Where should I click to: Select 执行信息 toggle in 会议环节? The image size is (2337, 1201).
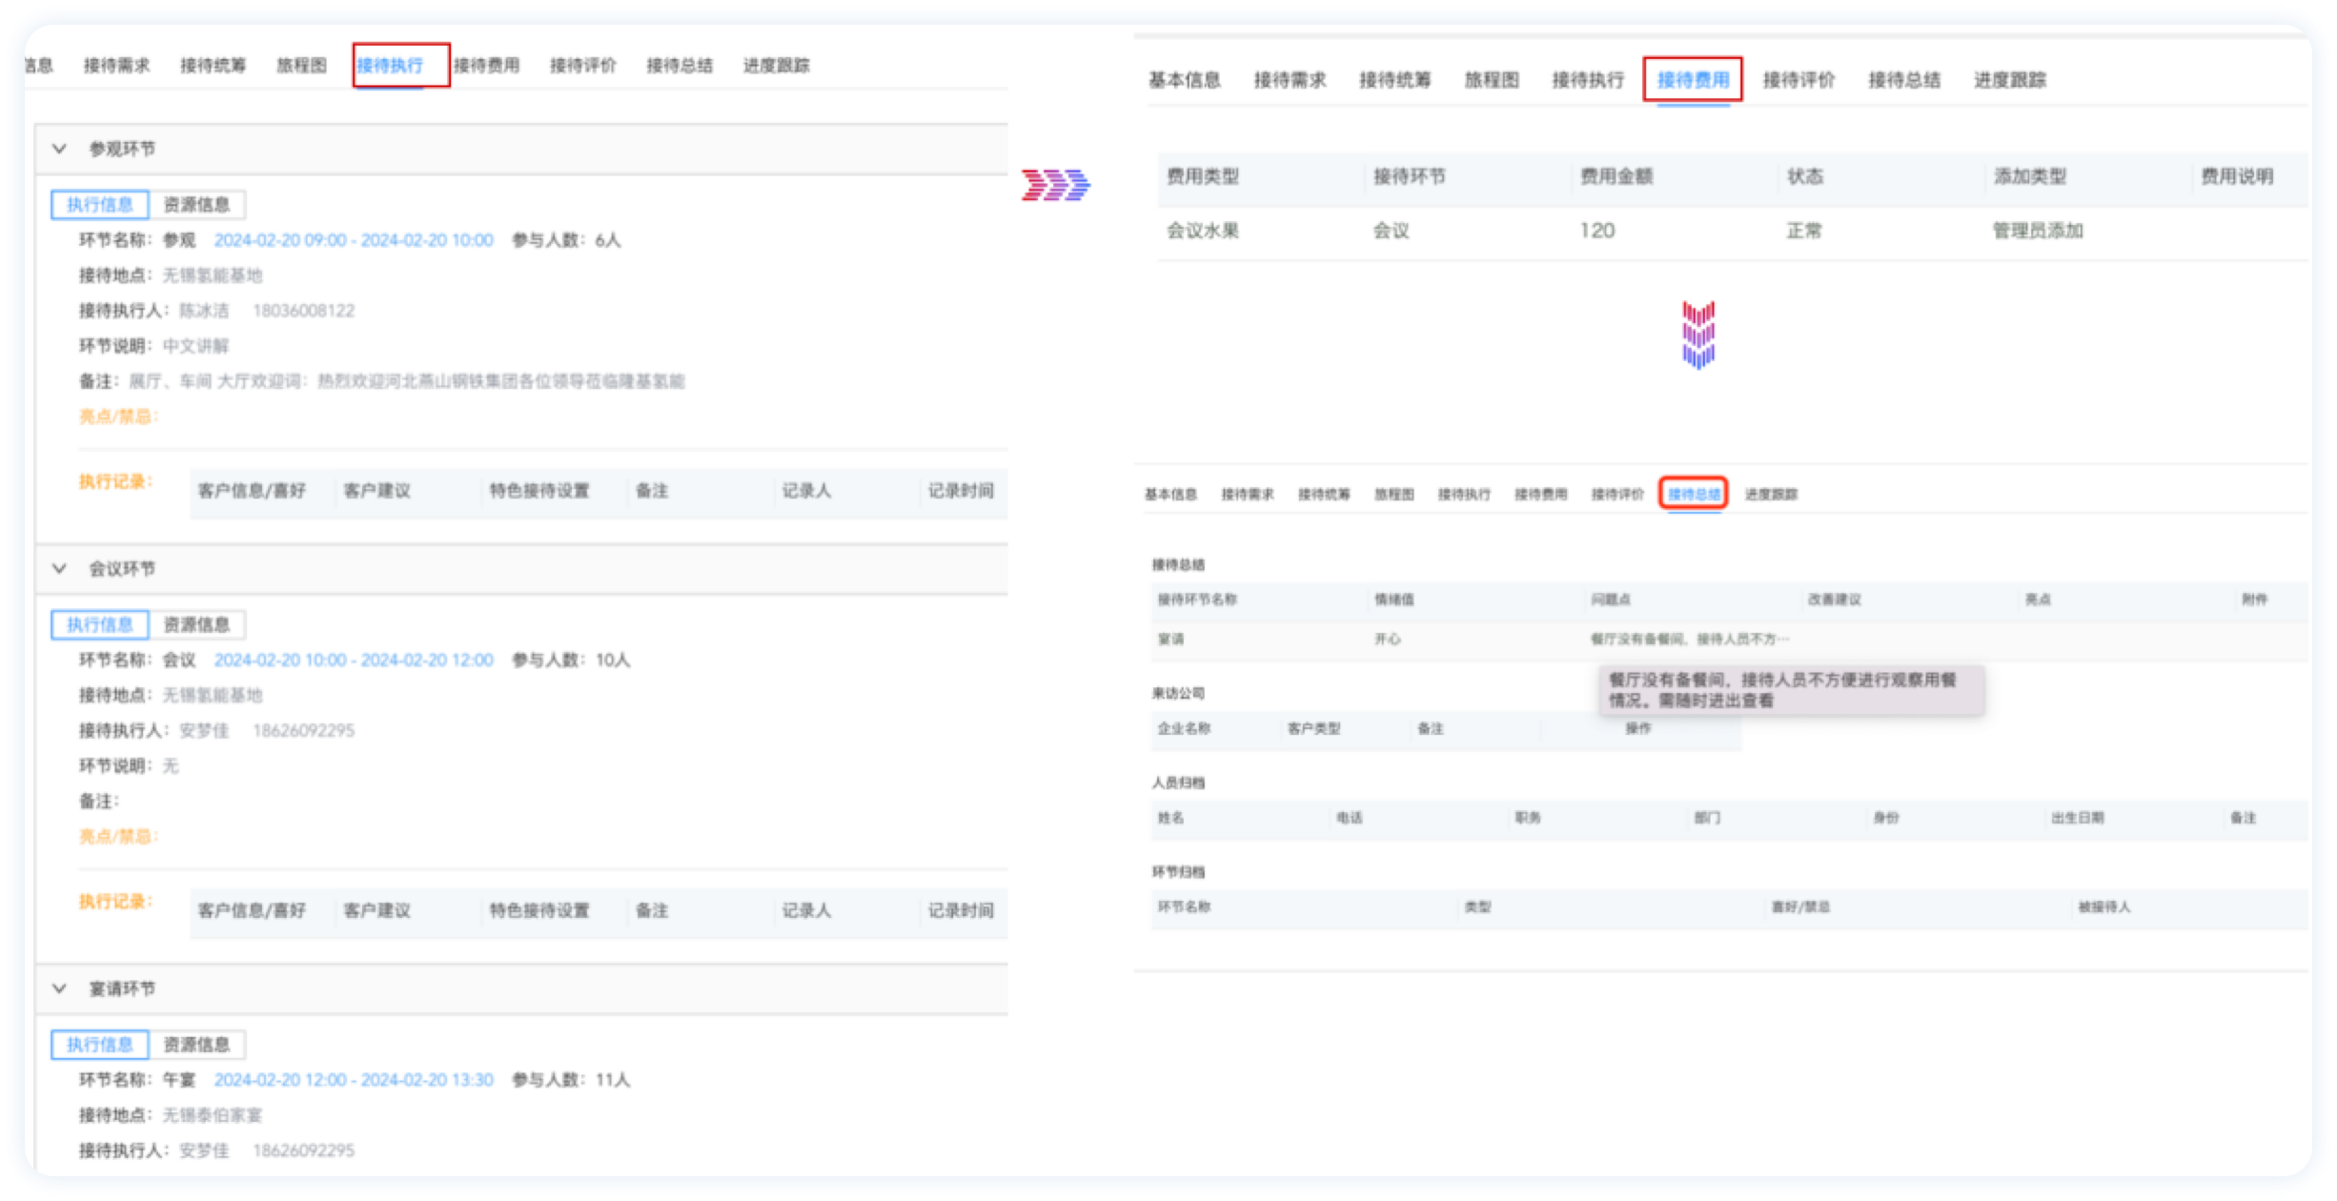(100, 625)
